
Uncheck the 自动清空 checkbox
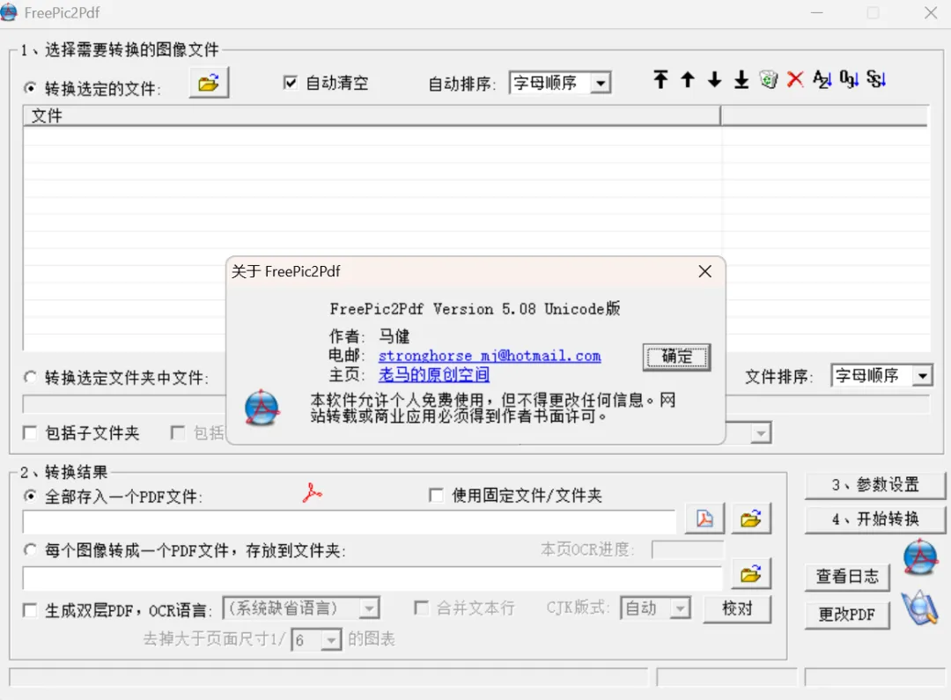coord(291,83)
